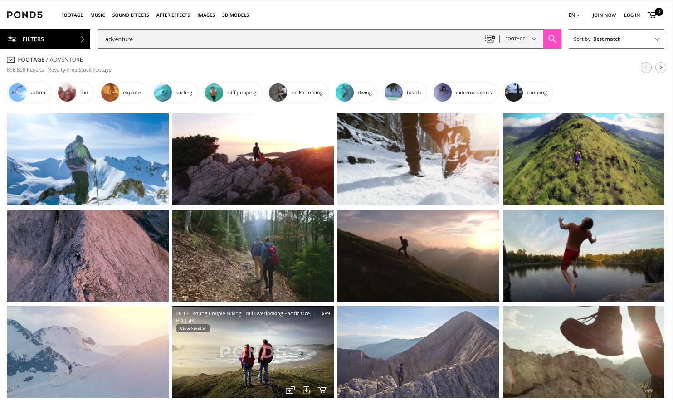Click the Pond5 logo
The height and width of the screenshot is (400, 673).
25,15
